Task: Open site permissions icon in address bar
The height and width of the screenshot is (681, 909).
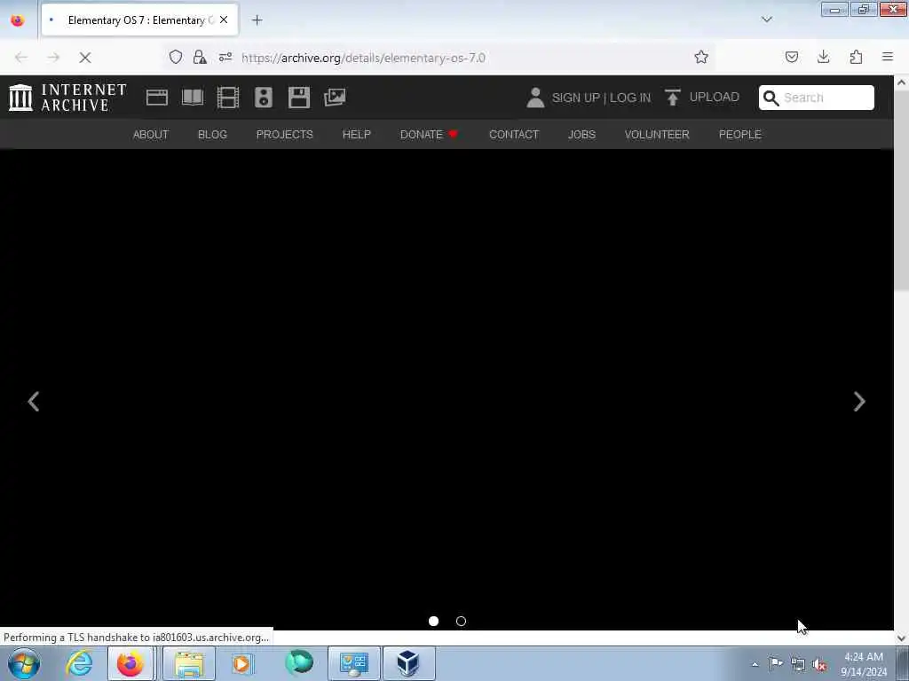Action: point(225,57)
